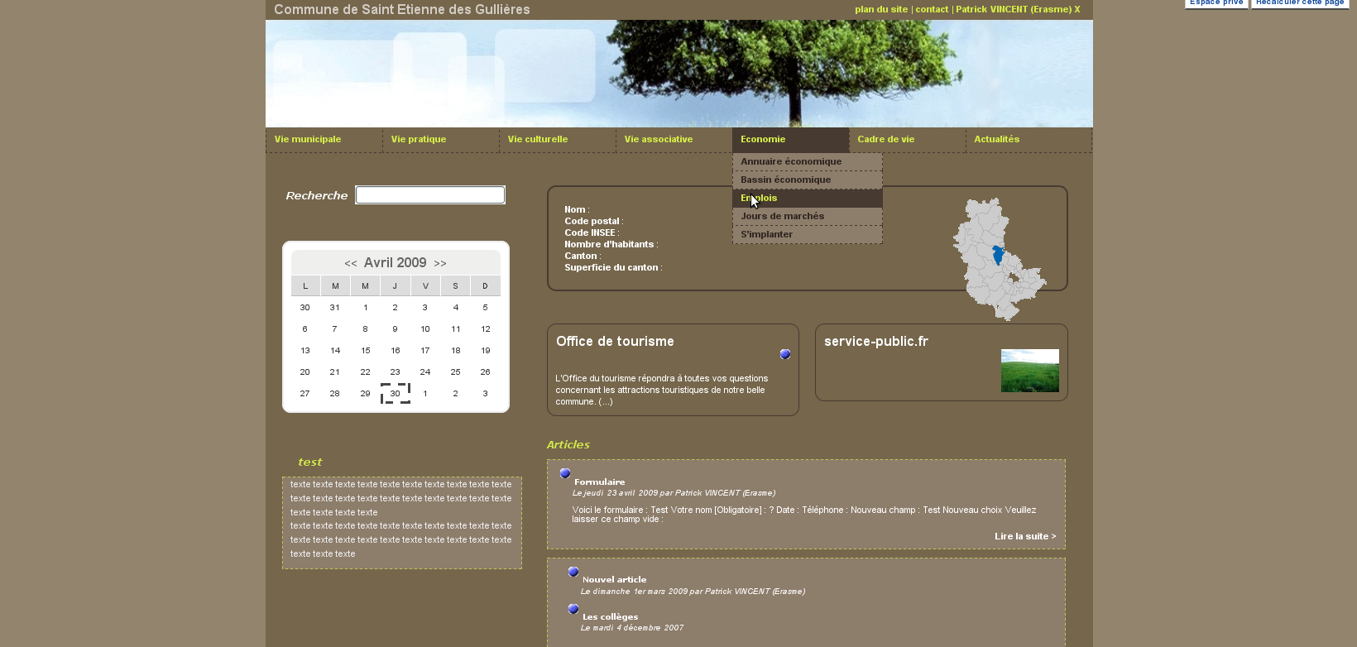
Task: Open Jours de marchés submenu entry
Action: pos(782,217)
